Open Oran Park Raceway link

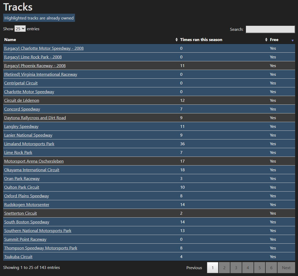click(x=22, y=178)
